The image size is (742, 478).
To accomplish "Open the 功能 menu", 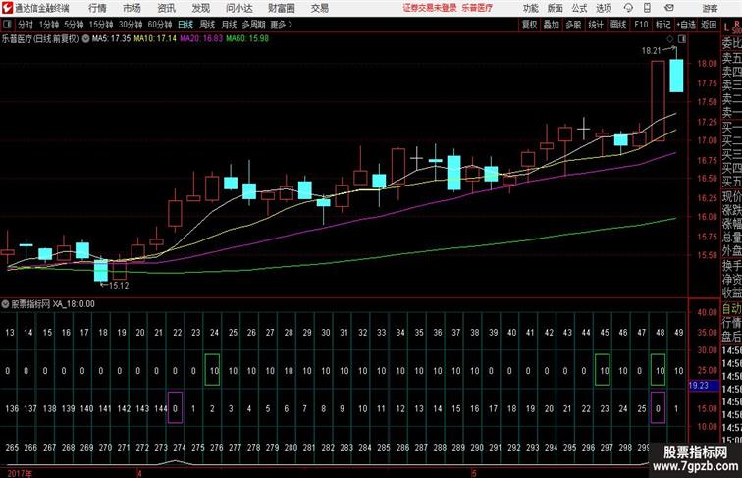I will (530, 8).
